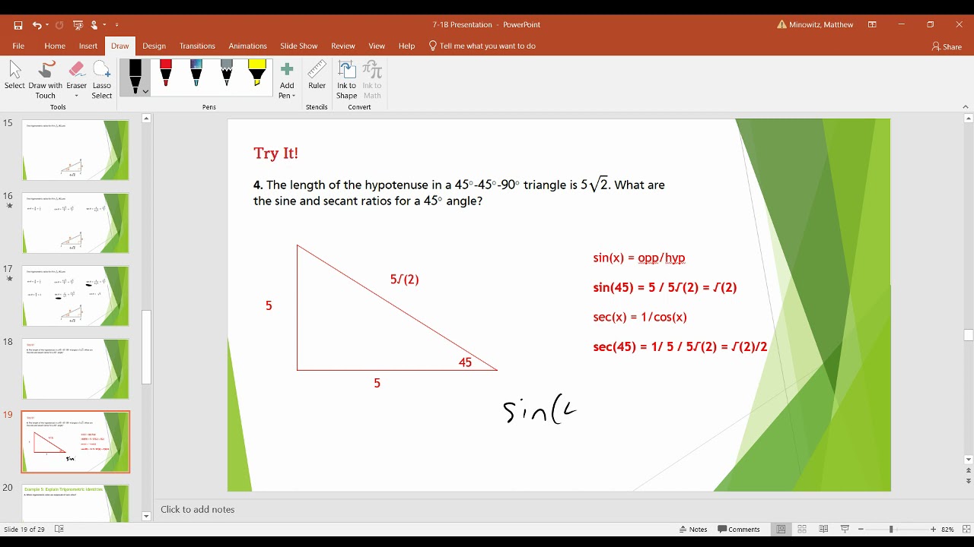
Task: Click Next Slide double-arrow button
Action: [968, 482]
